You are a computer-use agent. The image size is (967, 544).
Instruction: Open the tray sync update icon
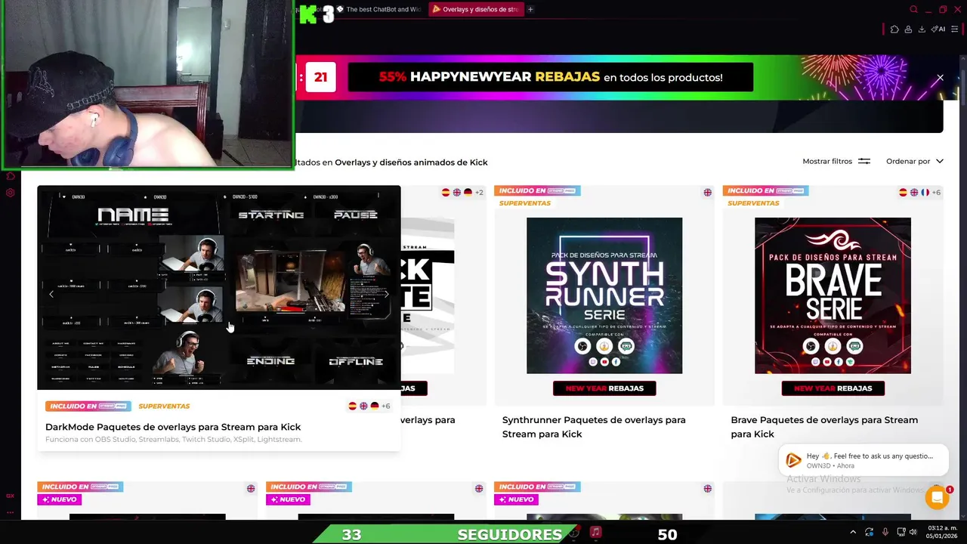coord(869,533)
